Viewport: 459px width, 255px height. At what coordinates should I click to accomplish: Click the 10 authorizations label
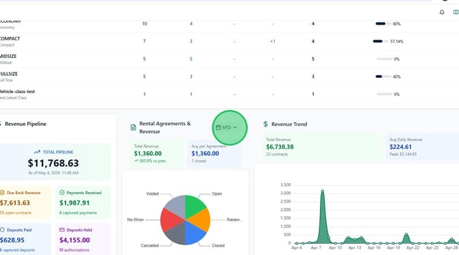coord(74,250)
